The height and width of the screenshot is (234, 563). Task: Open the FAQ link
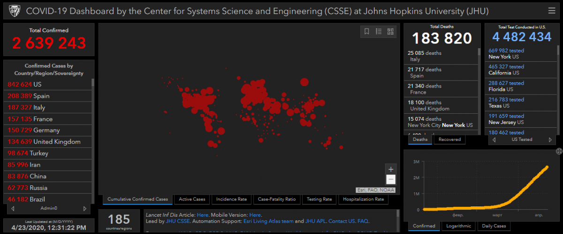(x=363, y=221)
